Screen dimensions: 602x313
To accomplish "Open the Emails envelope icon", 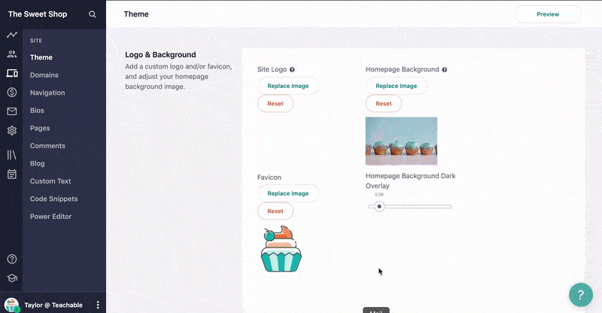I will pos(12,111).
